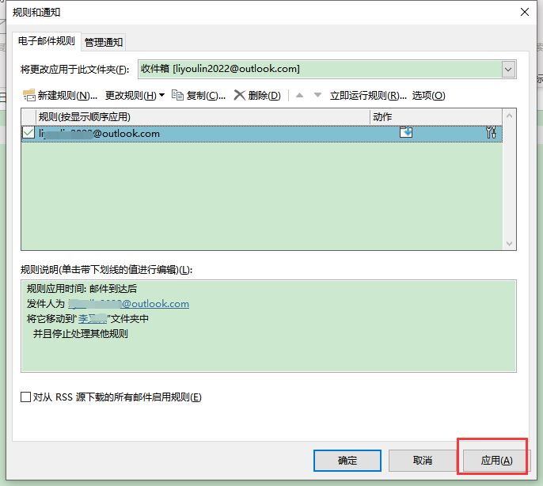
Task: Click the tools icon at rule row end
Action: (491, 133)
